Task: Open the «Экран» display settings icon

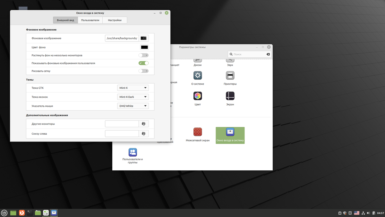Action: (x=230, y=96)
